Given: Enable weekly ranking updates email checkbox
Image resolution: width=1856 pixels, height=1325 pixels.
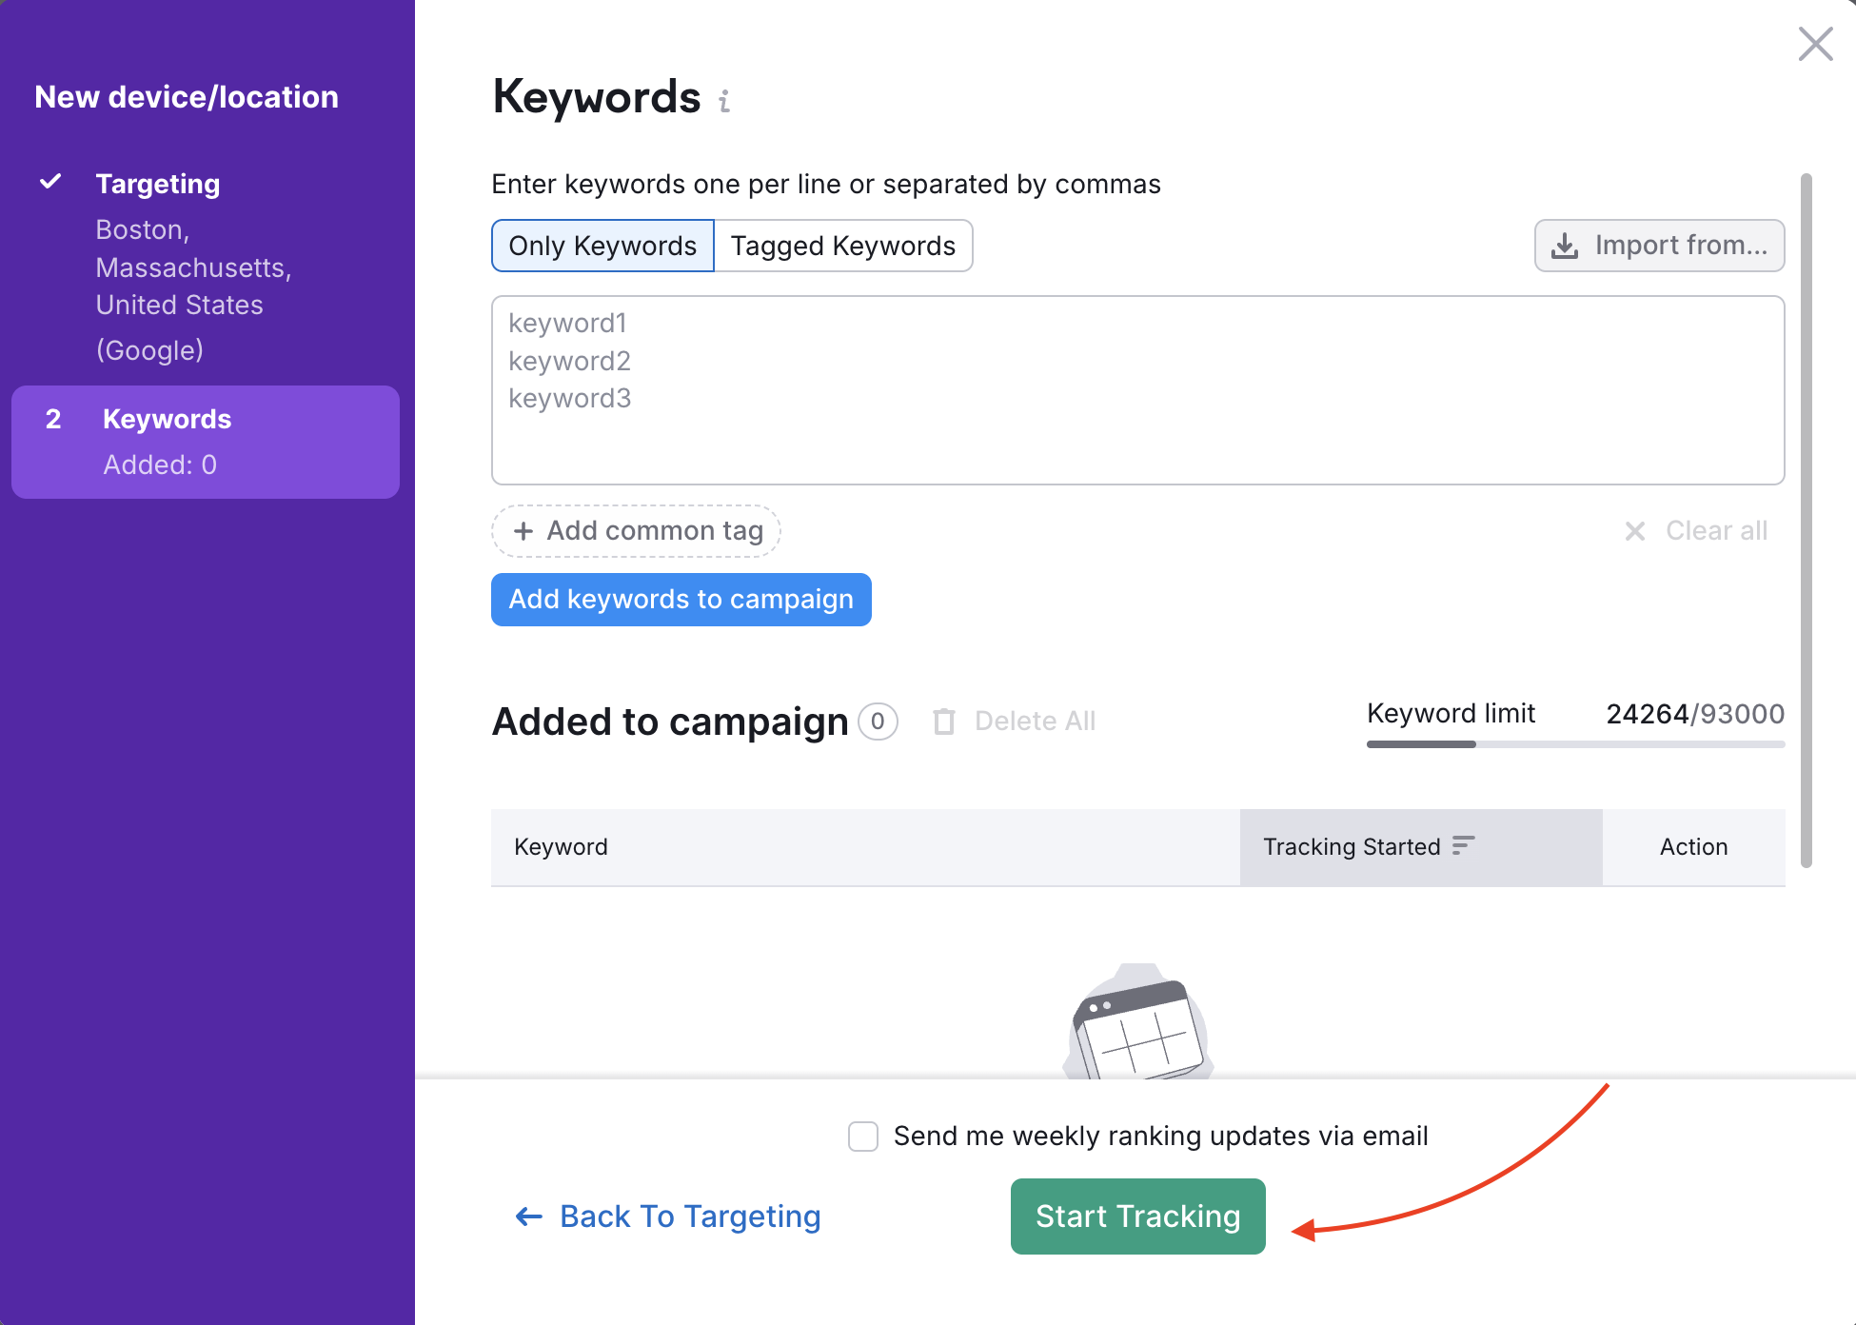Looking at the screenshot, I should click(x=863, y=1136).
